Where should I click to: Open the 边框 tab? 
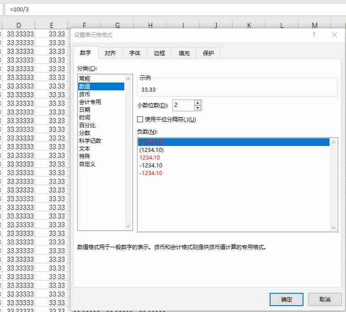click(x=159, y=53)
